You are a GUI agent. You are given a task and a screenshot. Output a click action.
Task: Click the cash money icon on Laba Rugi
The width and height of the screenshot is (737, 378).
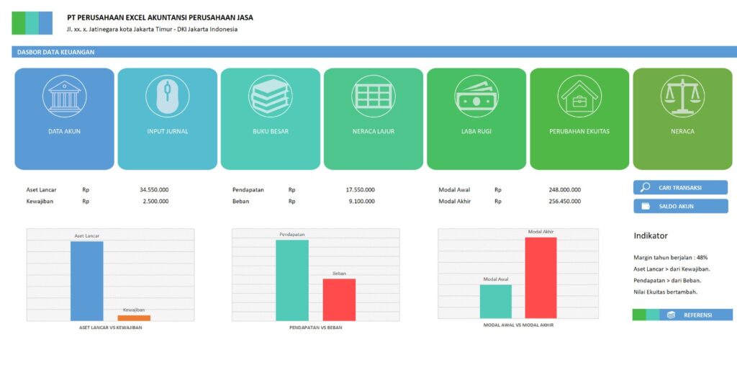(476, 96)
